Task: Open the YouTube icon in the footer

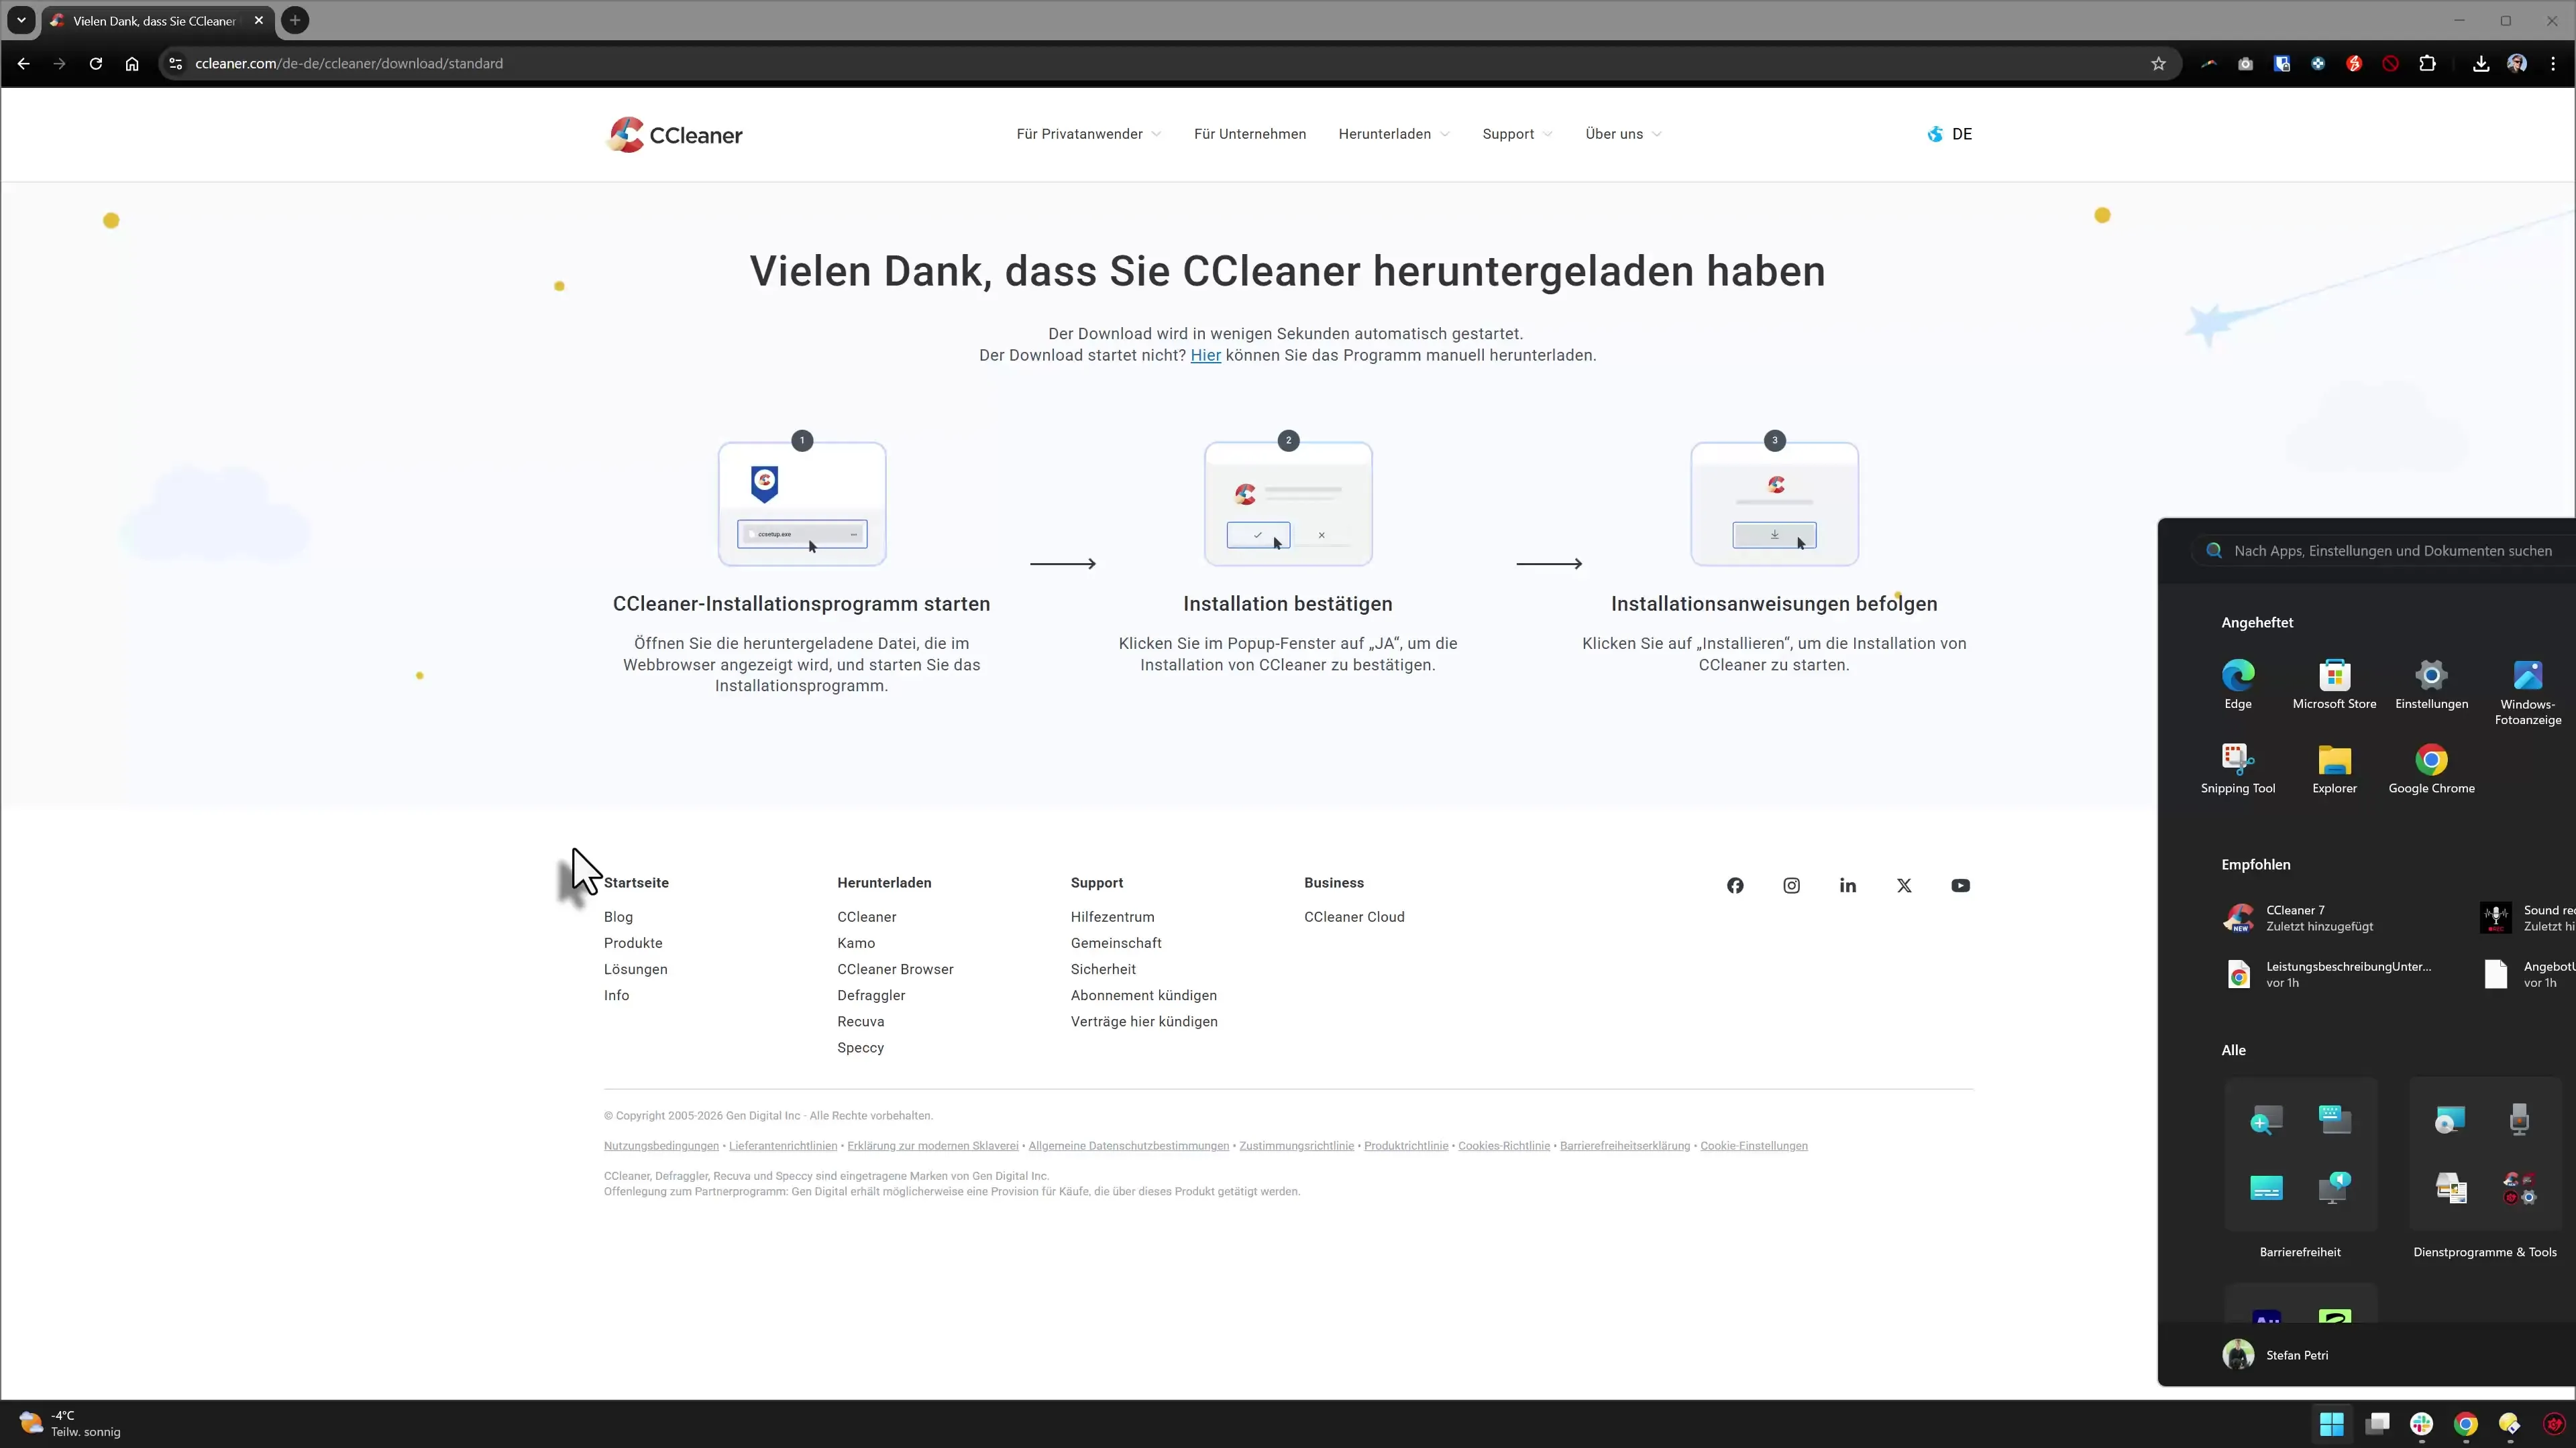Action: coord(1960,886)
